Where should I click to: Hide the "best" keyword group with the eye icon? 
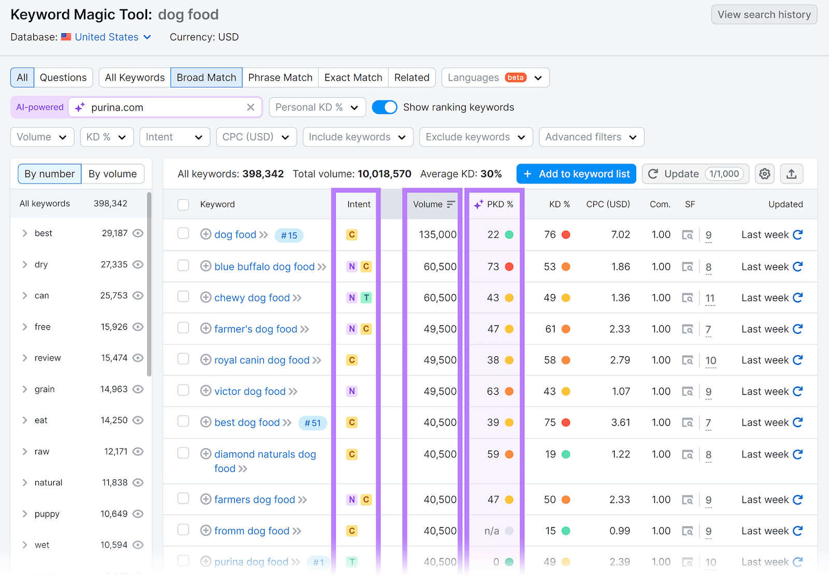[138, 233]
